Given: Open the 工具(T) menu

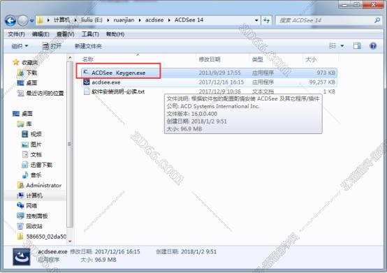Looking at the screenshot, I should tap(90, 34).
